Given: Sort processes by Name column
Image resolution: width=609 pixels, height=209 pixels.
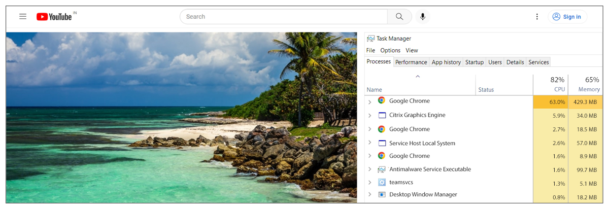Looking at the screenshot, I should pos(374,90).
